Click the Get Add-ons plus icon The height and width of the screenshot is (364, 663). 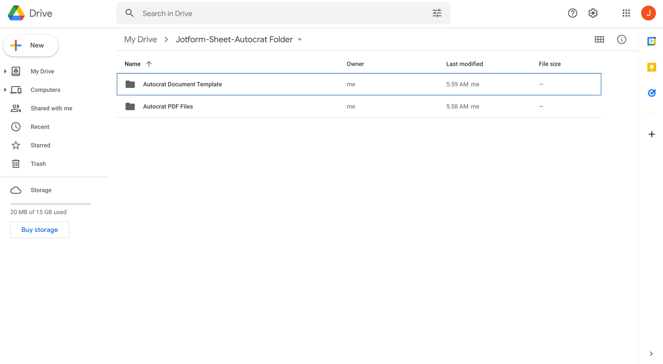coord(651,134)
